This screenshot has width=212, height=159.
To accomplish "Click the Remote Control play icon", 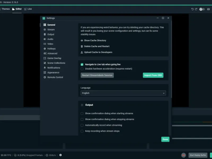I will click(x=45, y=77).
